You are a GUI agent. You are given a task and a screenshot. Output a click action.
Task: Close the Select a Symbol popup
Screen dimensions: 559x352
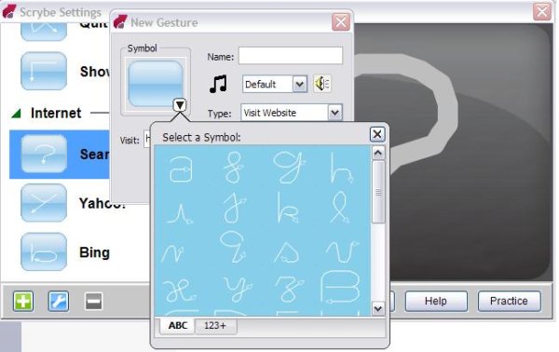click(x=377, y=134)
